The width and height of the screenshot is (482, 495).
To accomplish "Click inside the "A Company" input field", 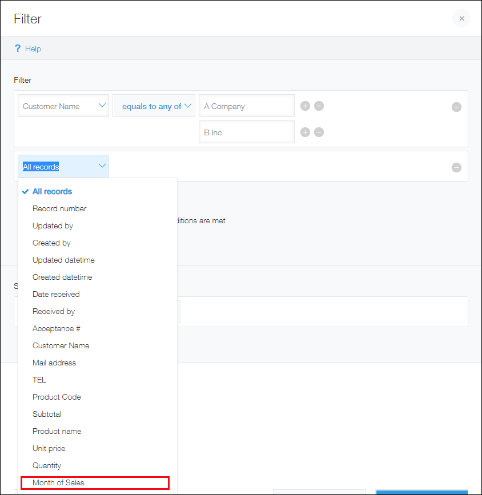I will point(246,106).
